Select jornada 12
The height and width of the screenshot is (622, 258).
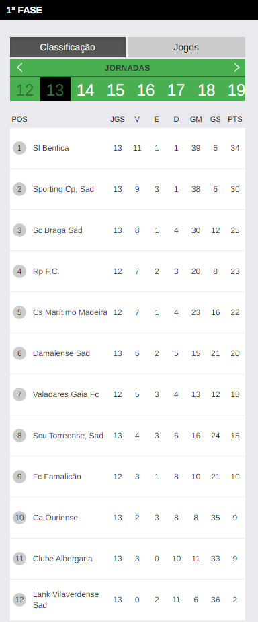point(25,90)
